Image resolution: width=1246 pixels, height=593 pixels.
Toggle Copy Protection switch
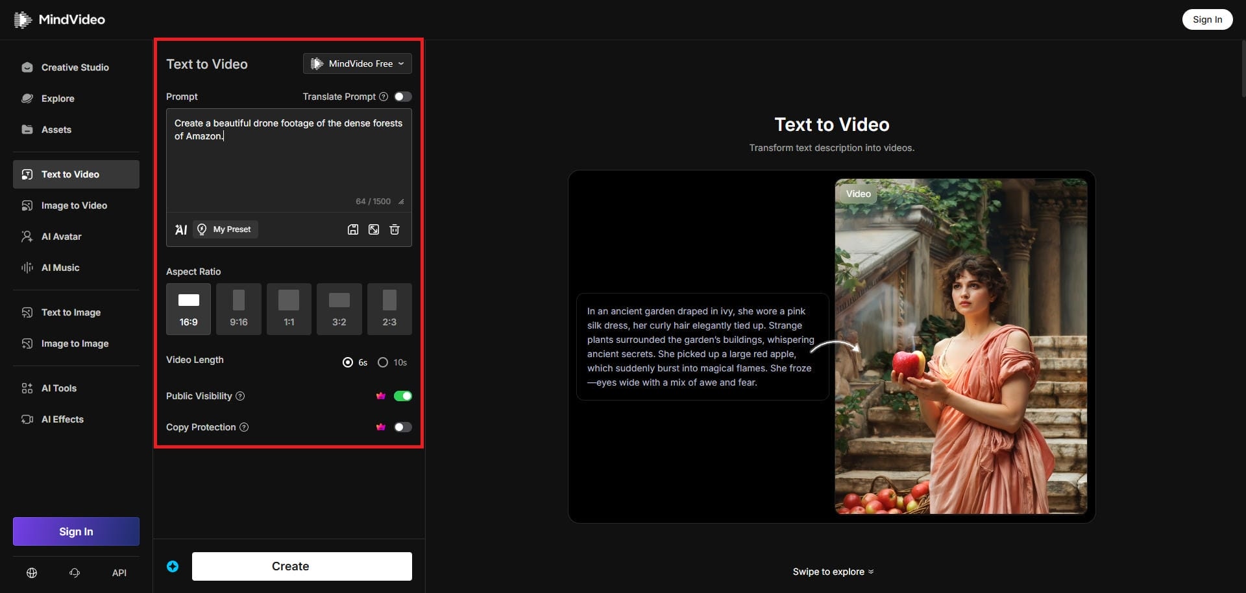click(x=403, y=427)
